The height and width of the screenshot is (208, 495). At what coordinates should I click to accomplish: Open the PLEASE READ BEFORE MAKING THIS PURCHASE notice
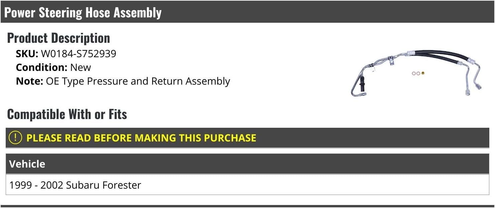pyautogui.click(x=141, y=138)
